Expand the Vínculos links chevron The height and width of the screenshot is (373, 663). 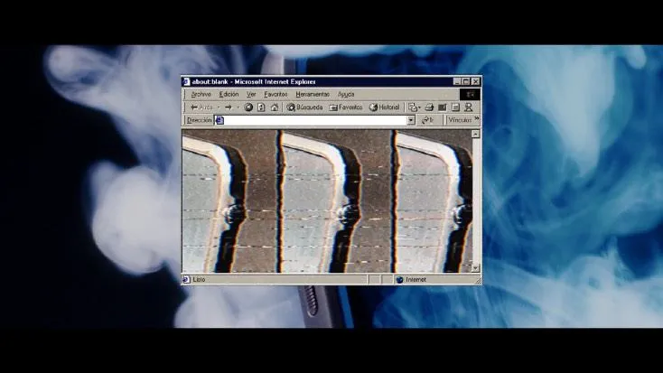coord(477,119)
